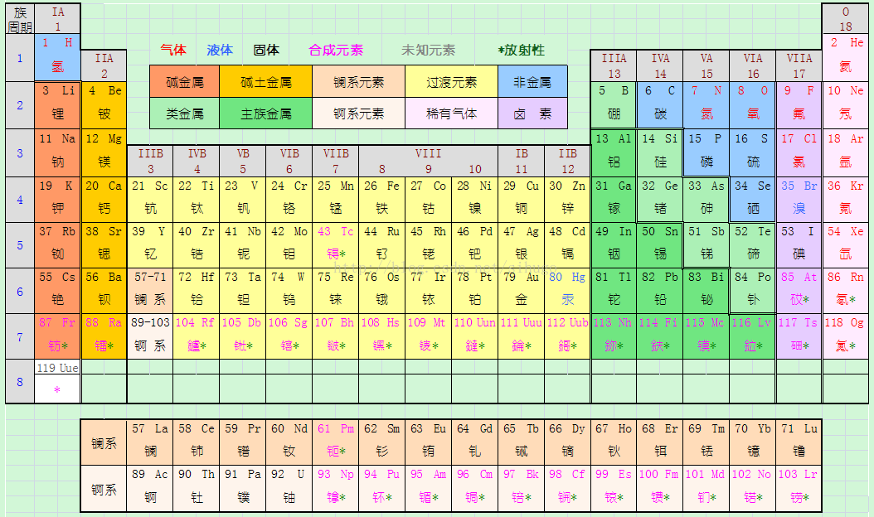Click the 稀有气体 legend swatch

pos(451,114)
